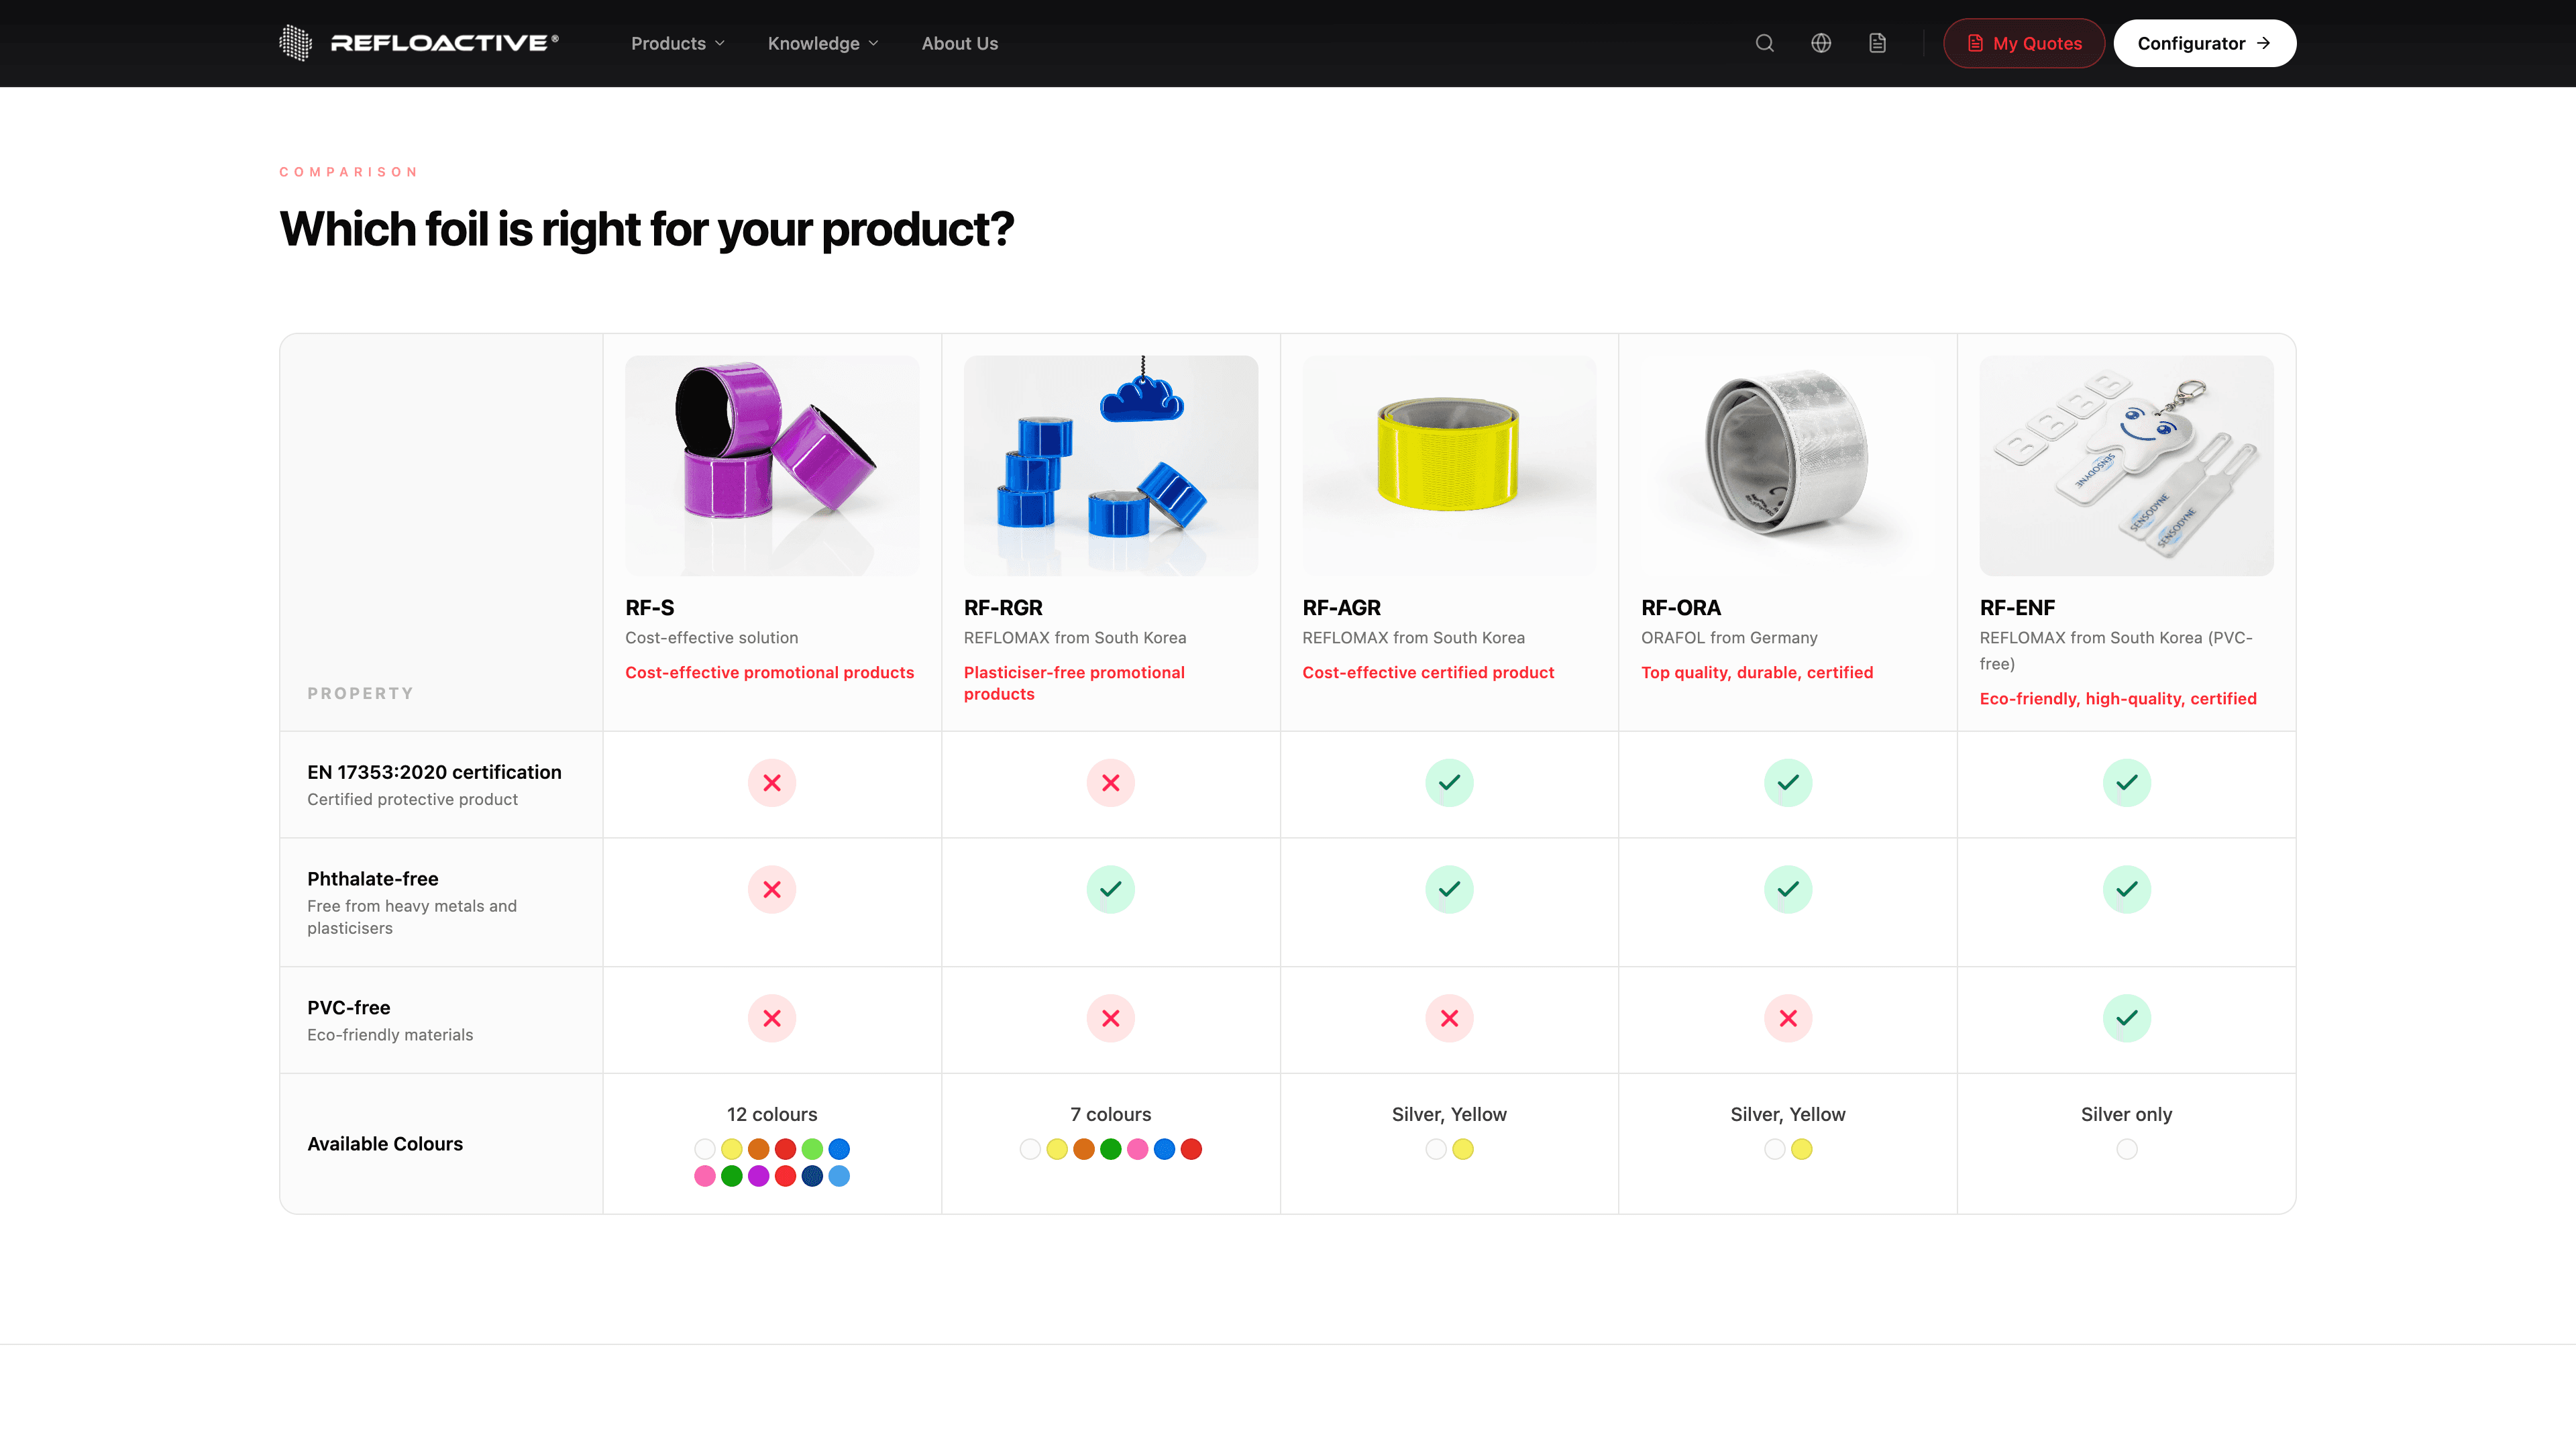Click RF-AGR Phthalate-free checkmark

click(x=1449, y=890)
